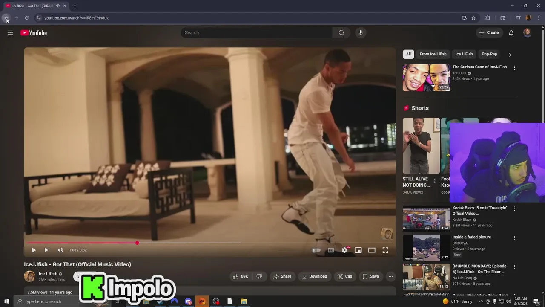Reload the page

(26, 18)
